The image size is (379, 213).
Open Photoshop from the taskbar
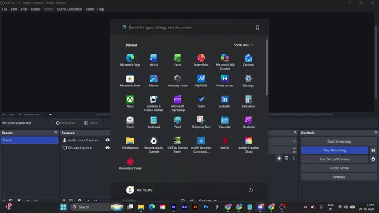point(206,207)
